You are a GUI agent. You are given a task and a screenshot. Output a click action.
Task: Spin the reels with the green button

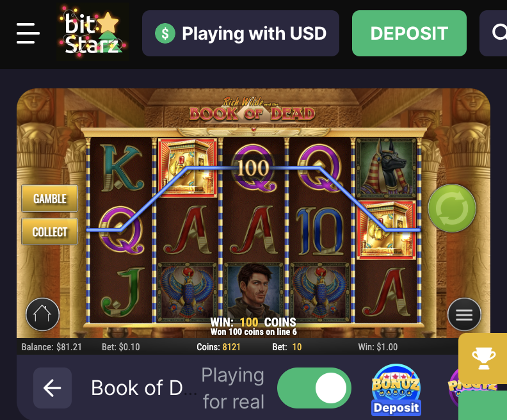tap(452, 208)
